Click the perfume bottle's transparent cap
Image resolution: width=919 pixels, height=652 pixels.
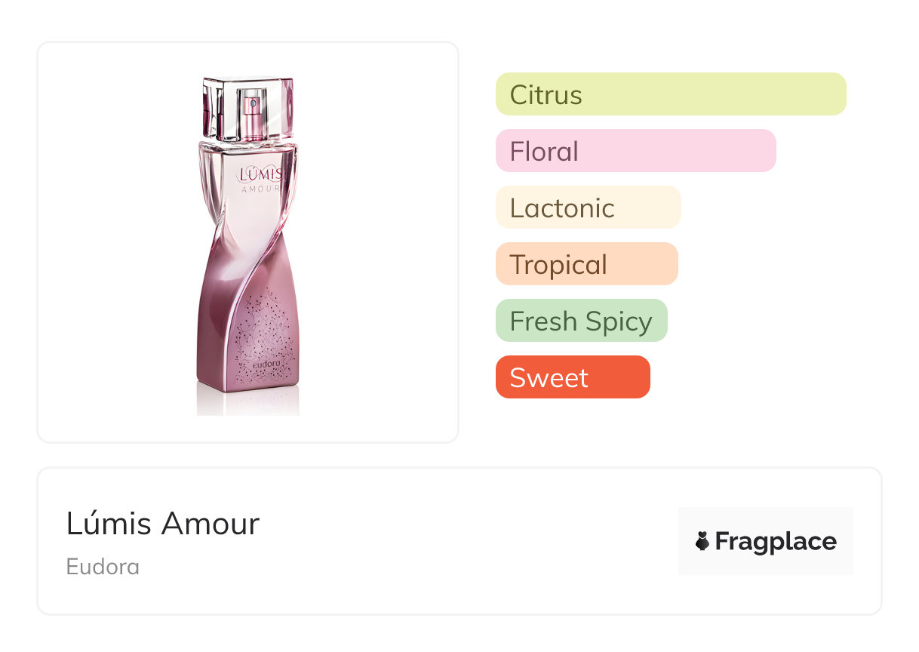pyautogui.click(x=247, y=109)
